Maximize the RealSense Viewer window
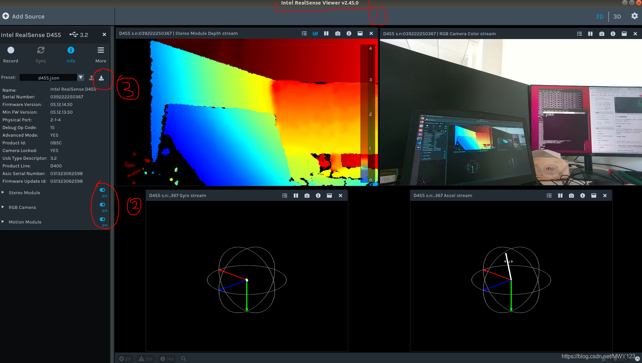 tap(632, 3)
